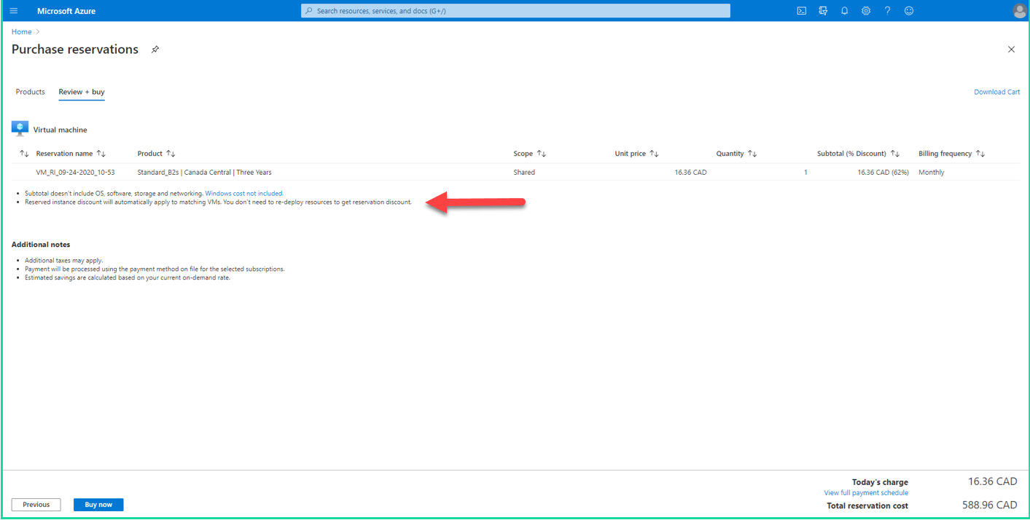1030x520 pixels.
Task: Click the search resources box
Action: [x=515, y=11]
